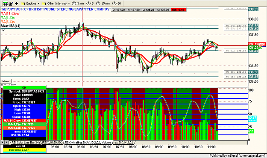
Task: Click the 09:30 time axis label
Action: tap(172, 147)
